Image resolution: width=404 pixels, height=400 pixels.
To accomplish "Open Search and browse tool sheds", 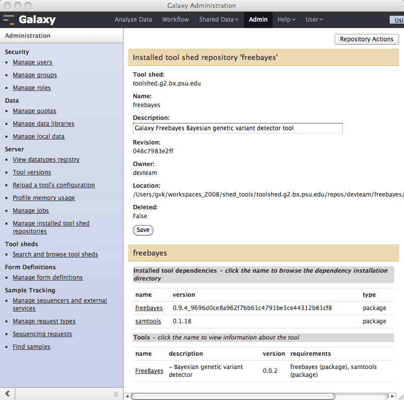I will coord(55,254).
